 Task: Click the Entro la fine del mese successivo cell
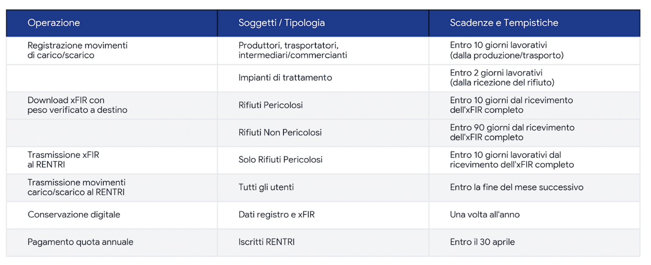tap(534, 187)
